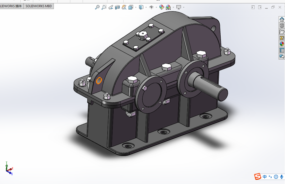Click the protruding output shaft end
Screen dimensions: 285x184
pos(223,95)
